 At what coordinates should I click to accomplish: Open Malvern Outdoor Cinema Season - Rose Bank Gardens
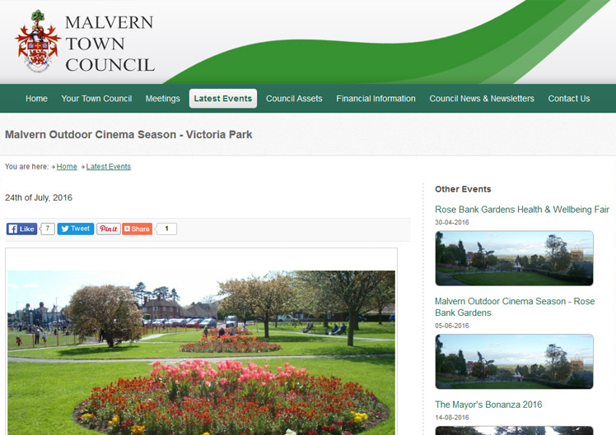pos(515,307)
